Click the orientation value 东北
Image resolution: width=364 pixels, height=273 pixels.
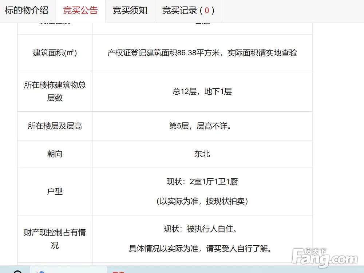[x=202, y=154]
